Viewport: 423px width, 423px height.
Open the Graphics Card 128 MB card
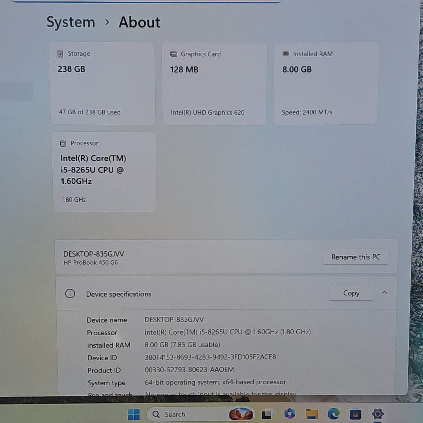(214, 83)
